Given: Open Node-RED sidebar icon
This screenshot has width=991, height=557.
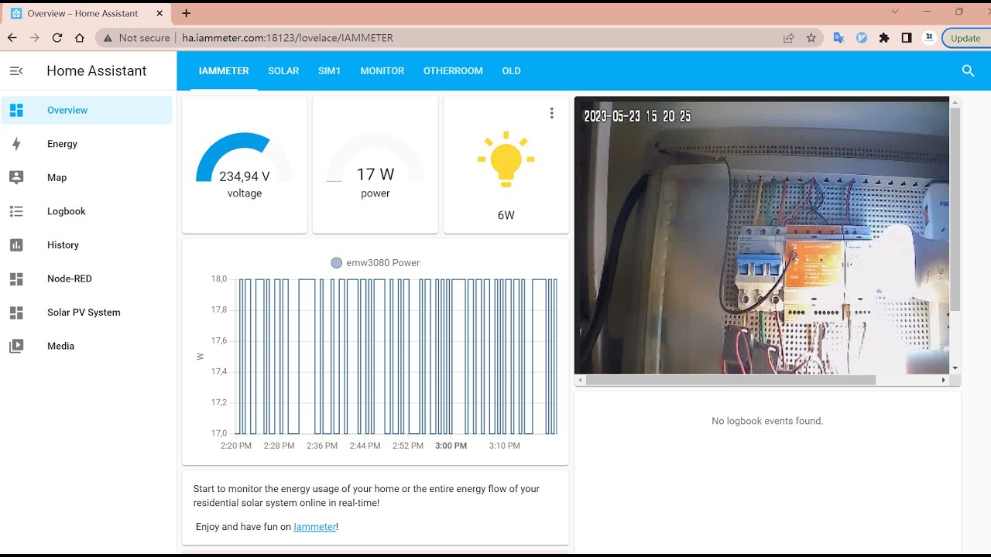Looking at the screenshot, I should [x=16, y=278].
